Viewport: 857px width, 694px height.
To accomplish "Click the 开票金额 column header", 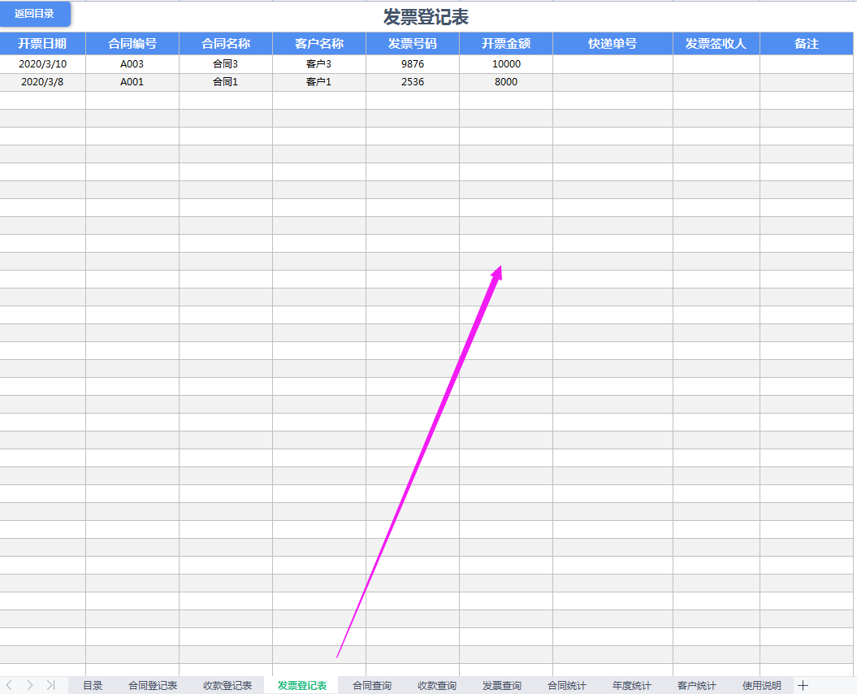I will click(x=505, y=44).
